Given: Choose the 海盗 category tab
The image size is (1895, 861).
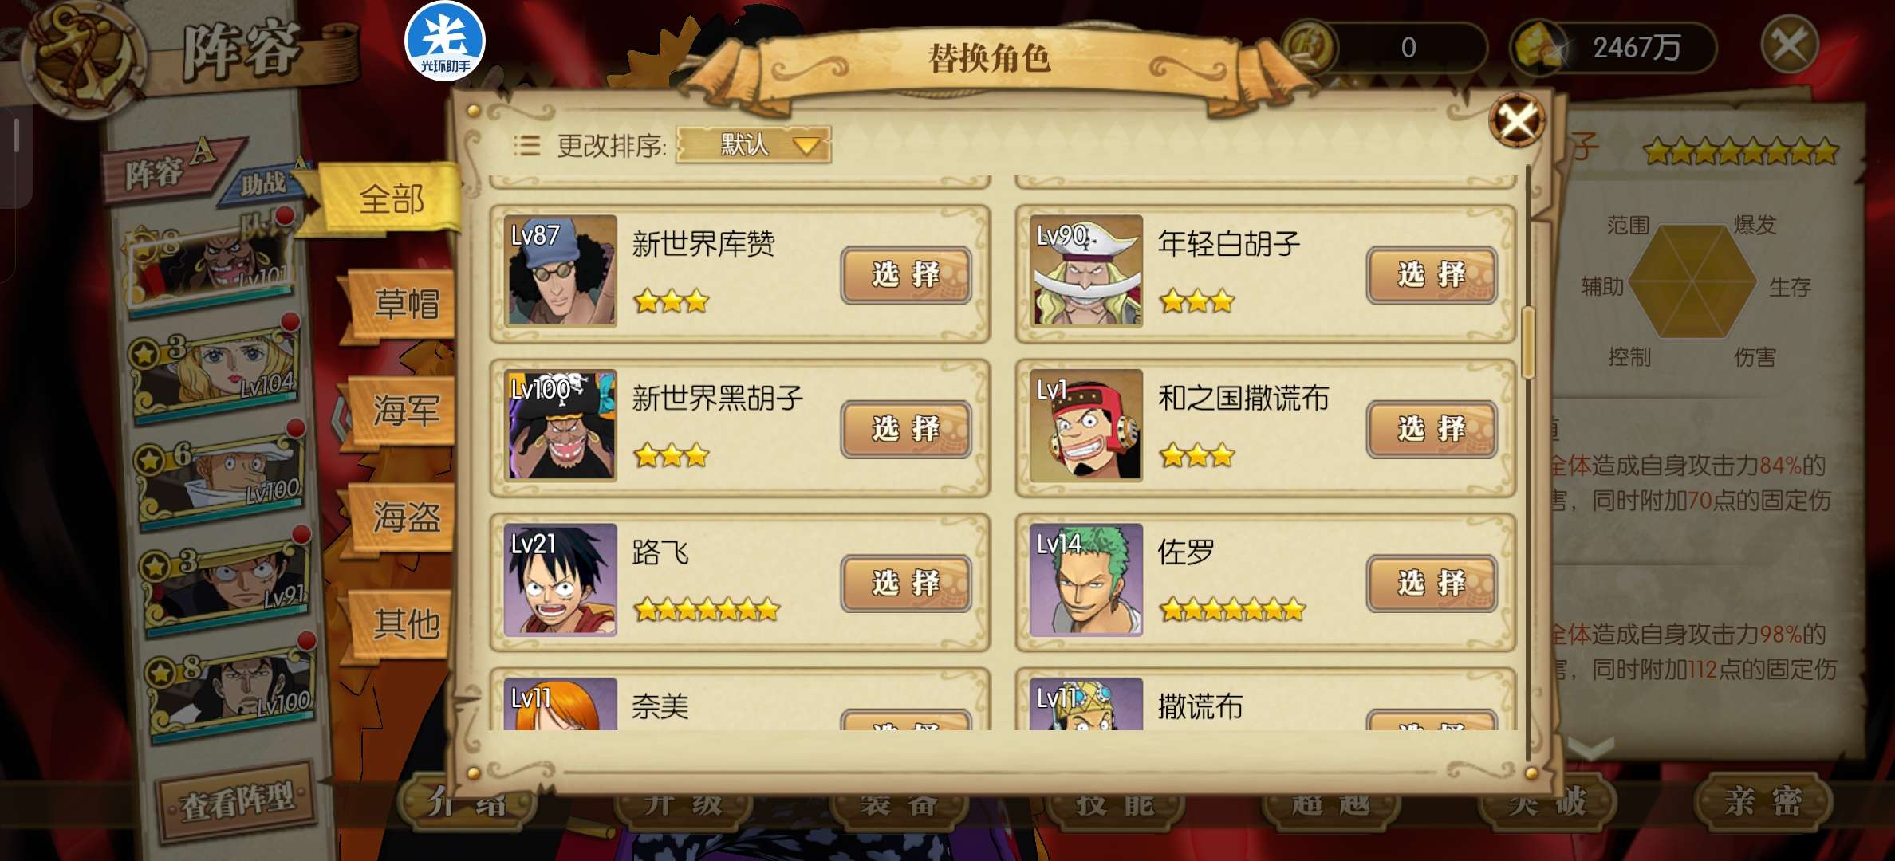Looking at the screenshot, I should pos(406,518).
